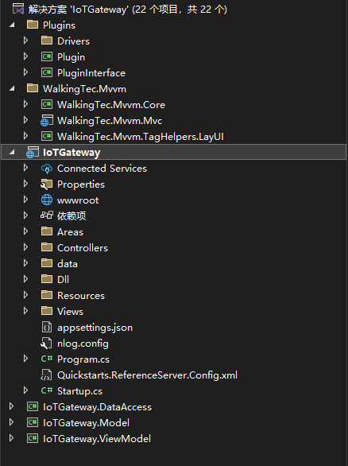This screenshot has width=348, height=466.
Task: Select the solution 'IoTGateway' title row text
Action: click(x=128, y=10)
